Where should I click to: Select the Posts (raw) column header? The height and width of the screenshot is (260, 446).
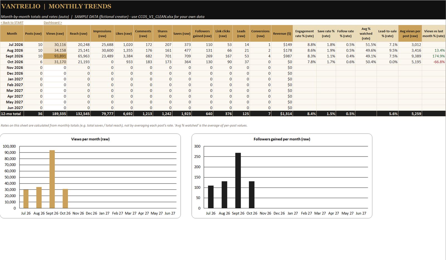pos(33,33)
